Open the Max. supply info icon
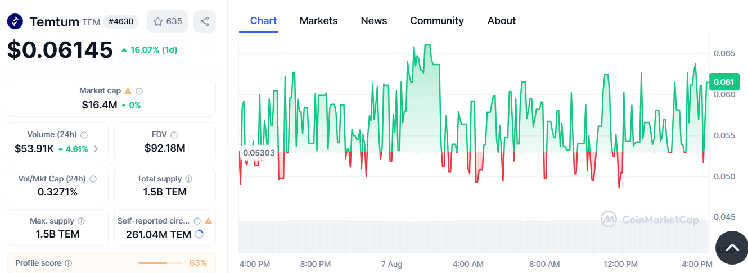 pos(82,221)
